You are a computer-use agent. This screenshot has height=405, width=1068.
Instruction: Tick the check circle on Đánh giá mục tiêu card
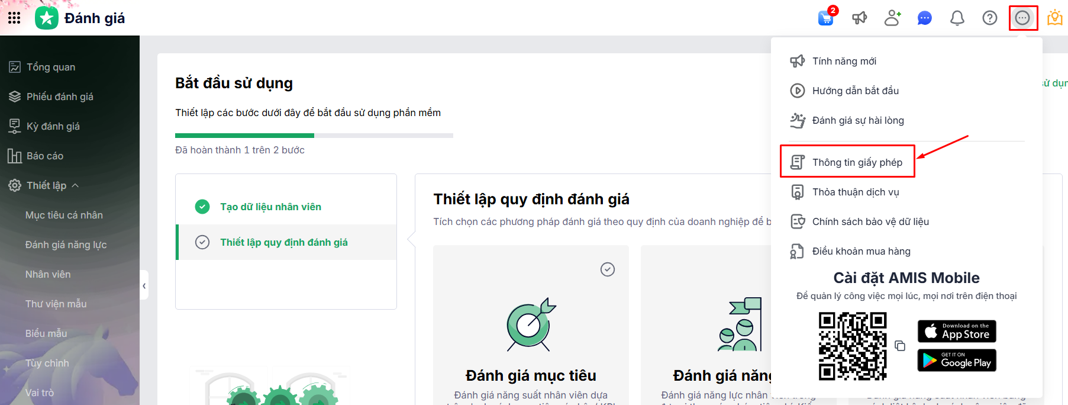608,269
